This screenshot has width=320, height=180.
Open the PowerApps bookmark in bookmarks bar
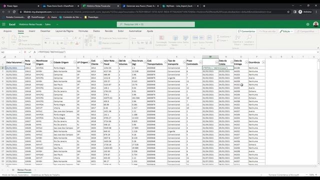click(x=91, y=17)
